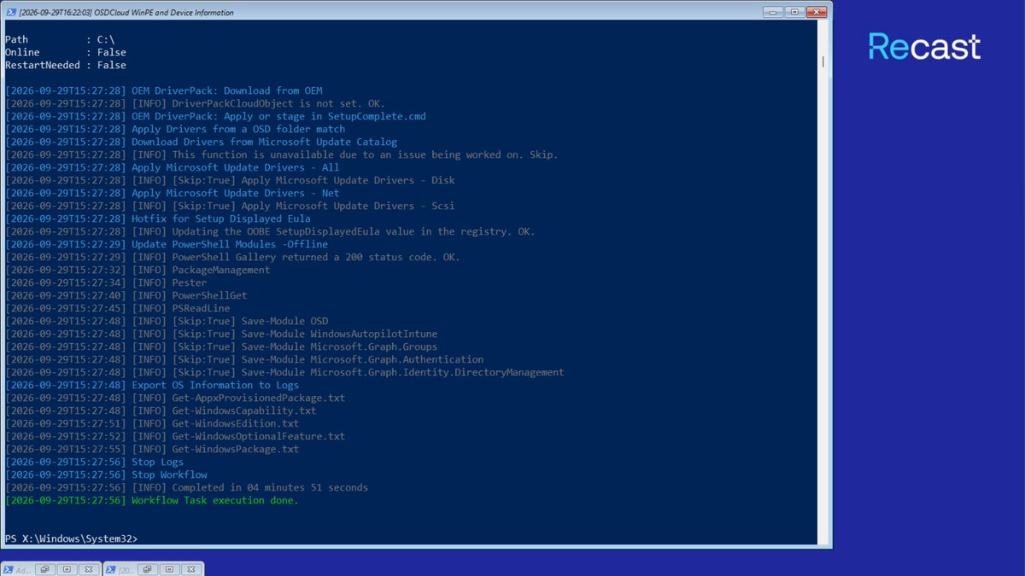1025x576 pixels.
Task: Click 'Completed in 04 minutes 51 seconds' line
Action: [x=187, y=487]
